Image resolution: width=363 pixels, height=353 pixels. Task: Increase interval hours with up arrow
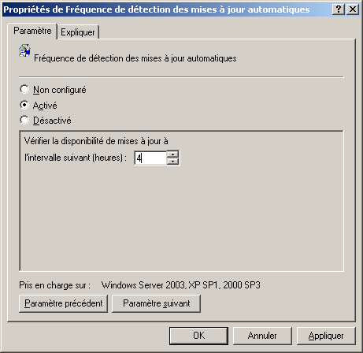(x=172, y=154)
